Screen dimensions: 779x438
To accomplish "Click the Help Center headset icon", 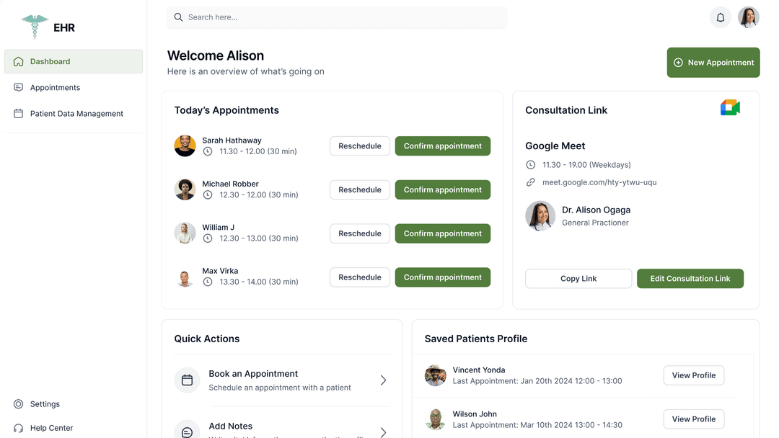I will [19, 428].
